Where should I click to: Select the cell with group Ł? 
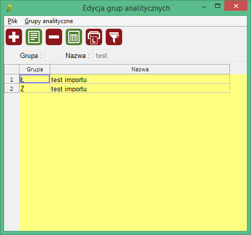tap(34, 79)
